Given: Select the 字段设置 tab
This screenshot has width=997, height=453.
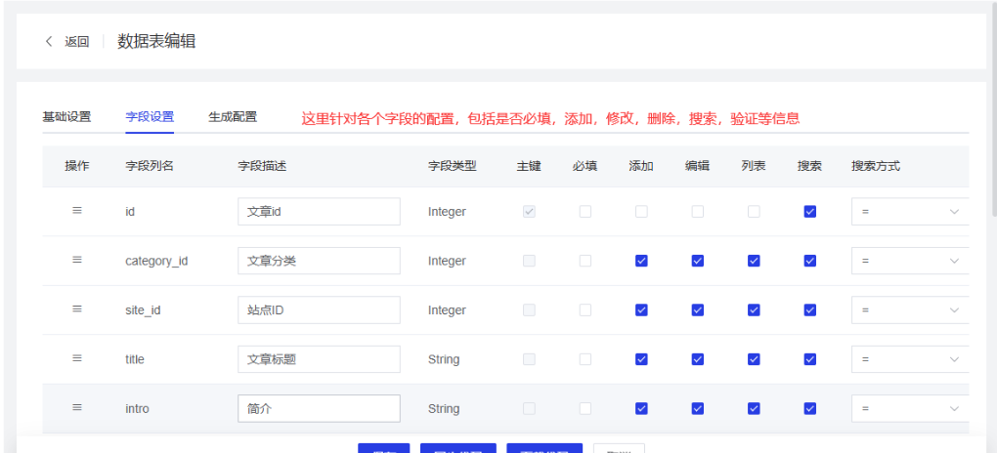Looking at the screenshot, I should point(150,117).
